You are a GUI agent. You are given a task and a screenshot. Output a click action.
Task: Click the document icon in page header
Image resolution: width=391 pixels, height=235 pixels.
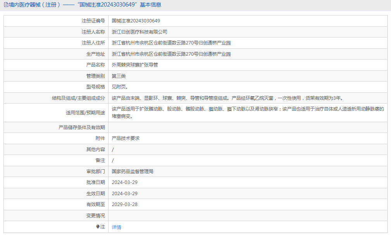[6, 5]
